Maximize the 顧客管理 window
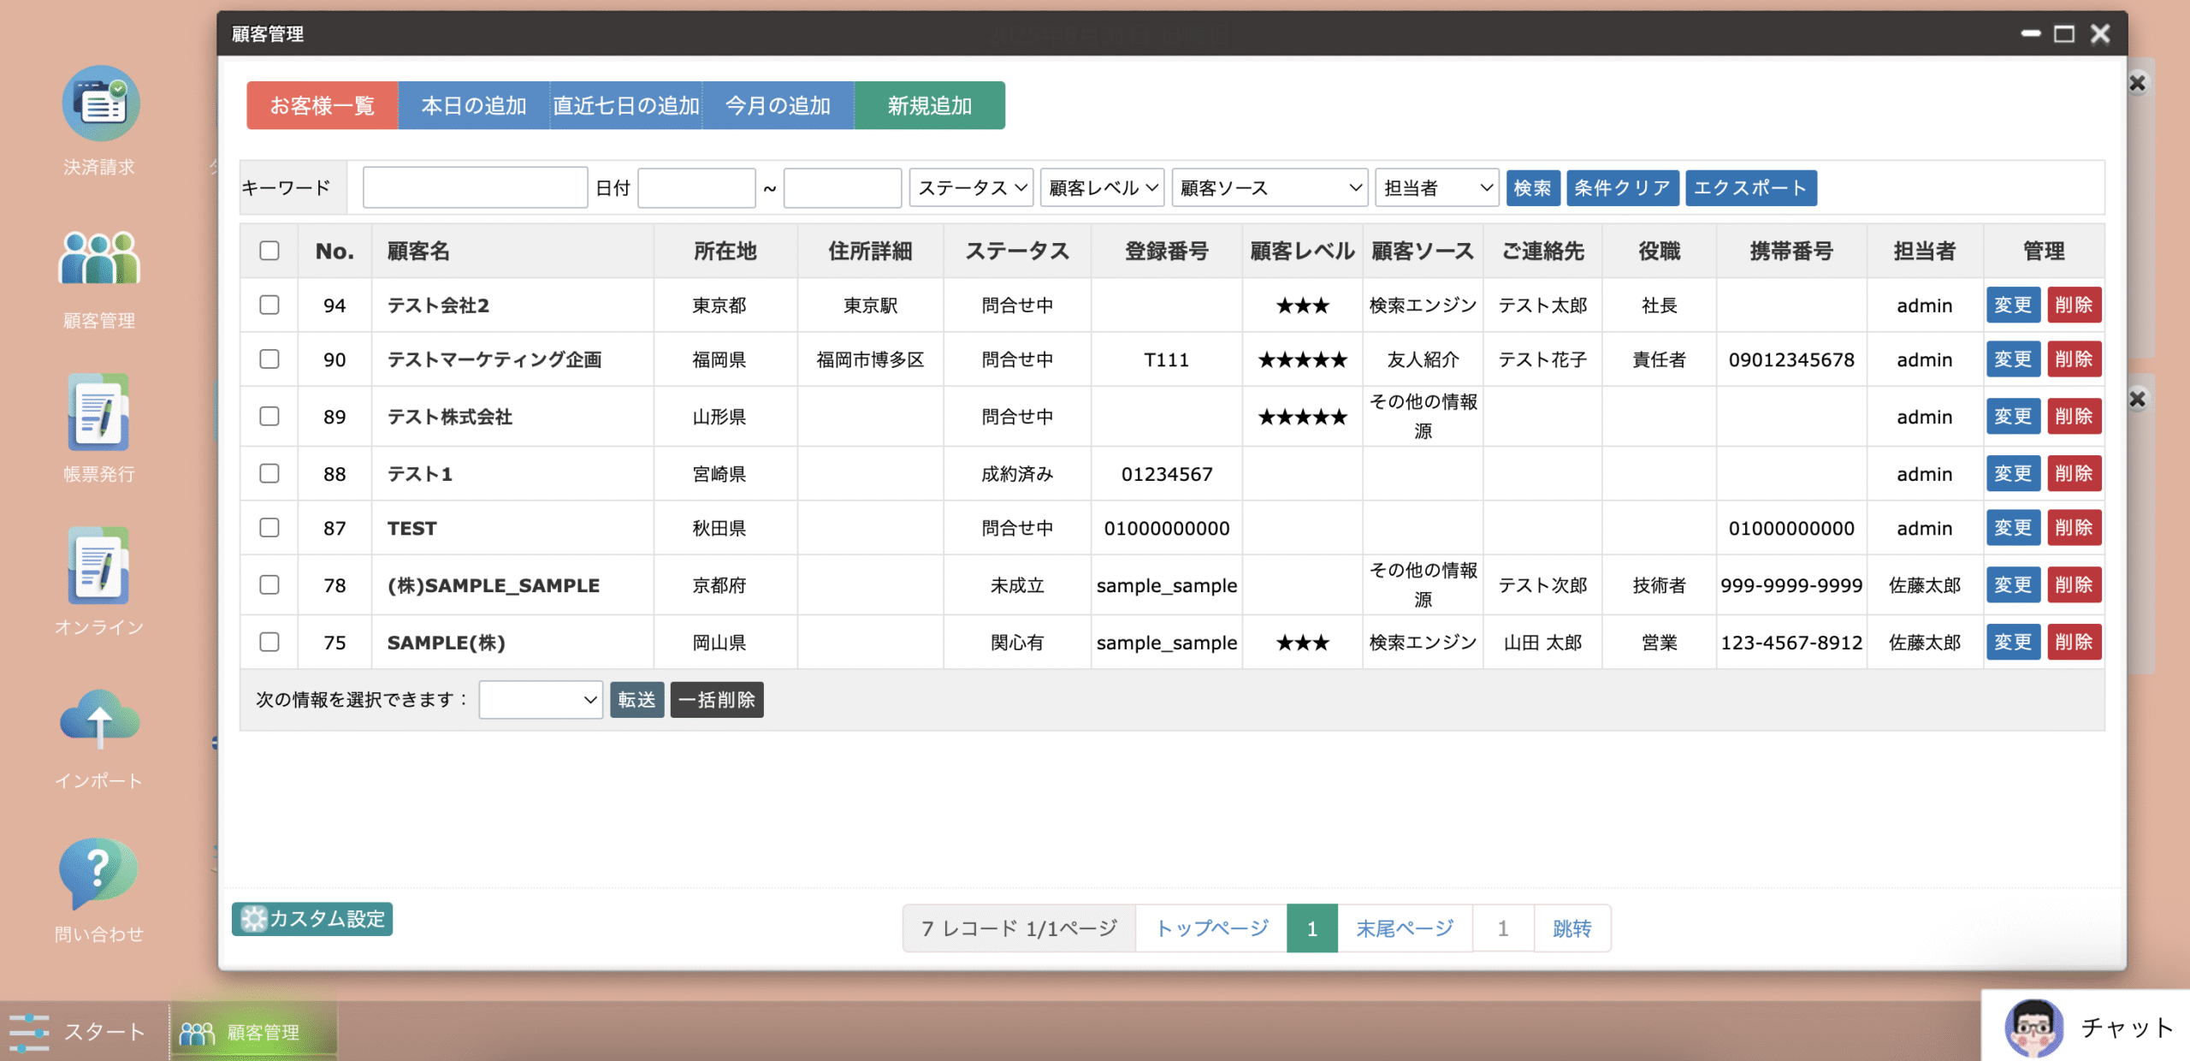 2064,34
